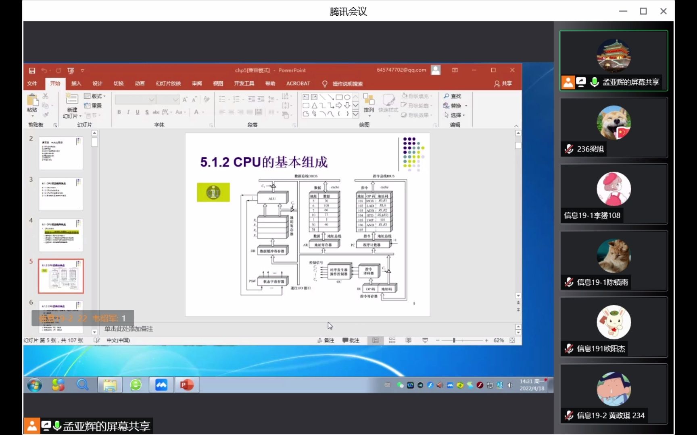Open the 审阅 ribbon tab
The image size is (697, 435).
197,83
